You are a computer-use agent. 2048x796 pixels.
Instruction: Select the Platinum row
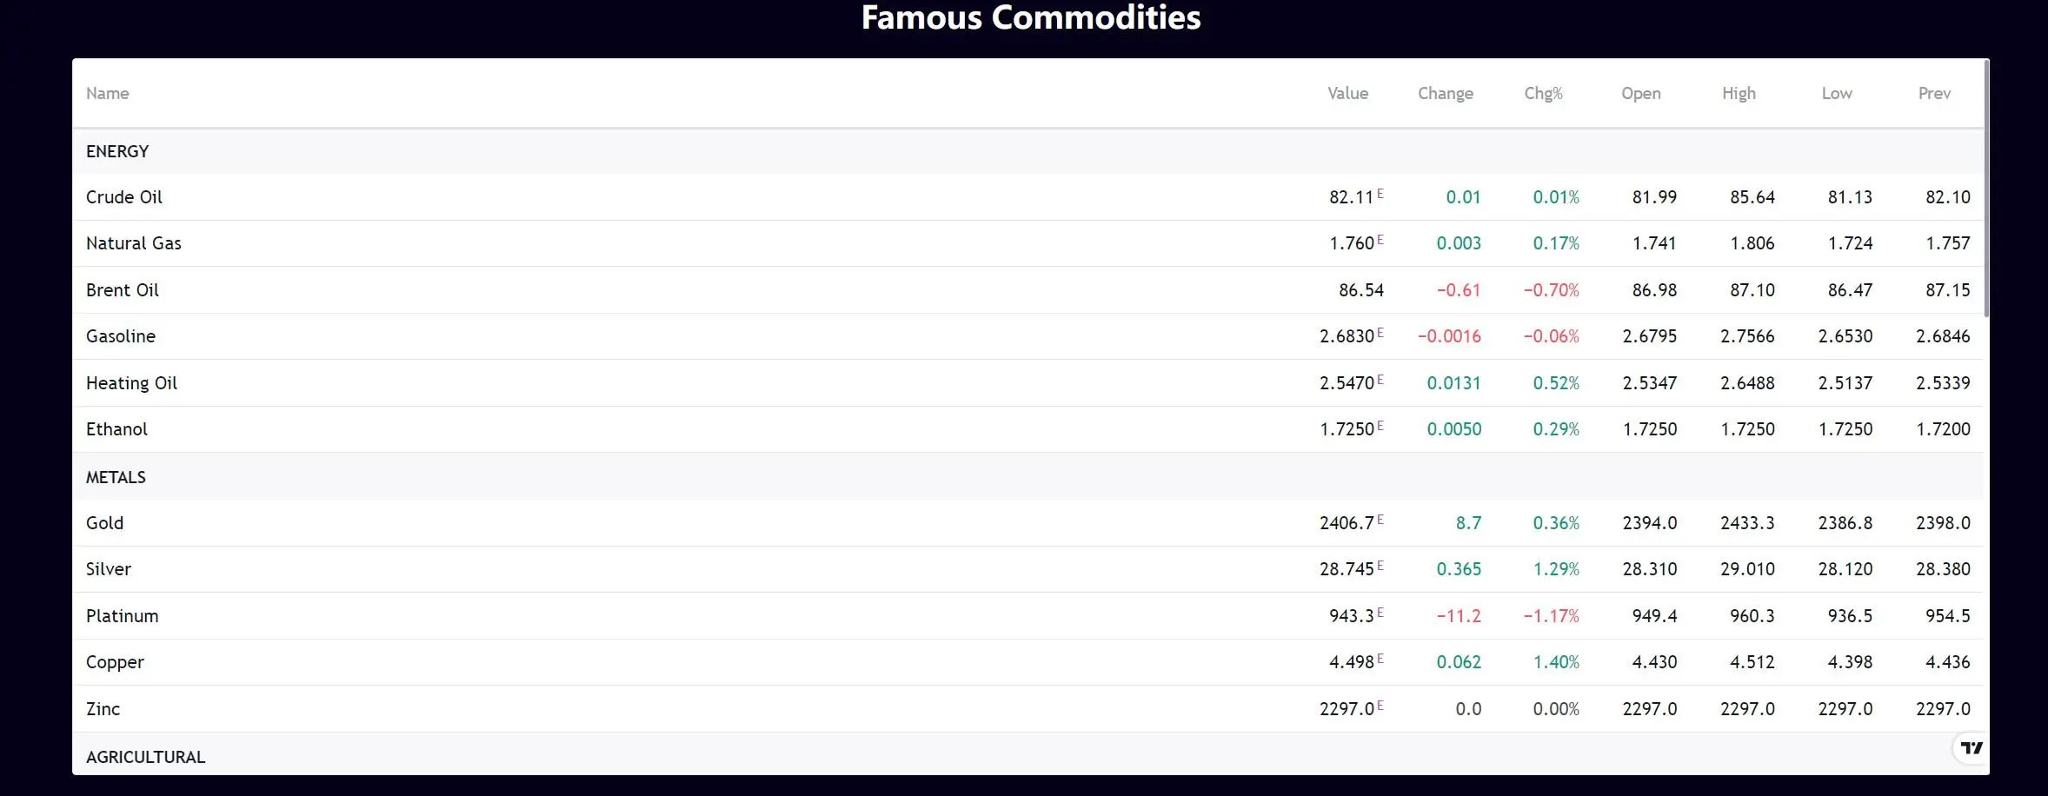tap(1028, 616)
